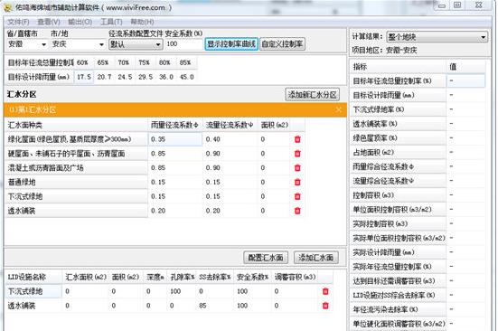Click the 透水铺装率(%) result row
The height and width of the screenshot is (331, 498).
point(398,124)
